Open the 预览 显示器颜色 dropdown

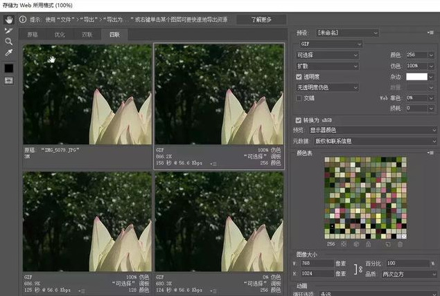coord(373,130)
